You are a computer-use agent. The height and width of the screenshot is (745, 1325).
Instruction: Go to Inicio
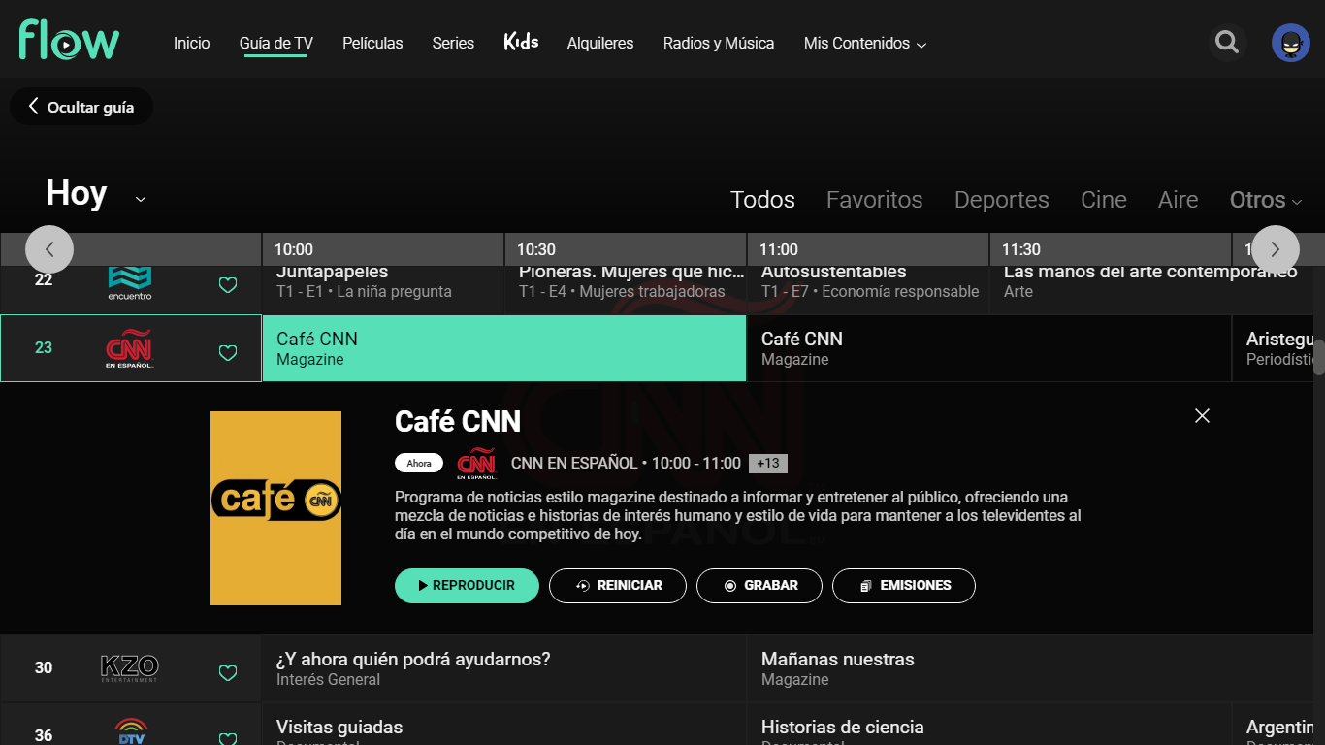[x=192, y=43]
